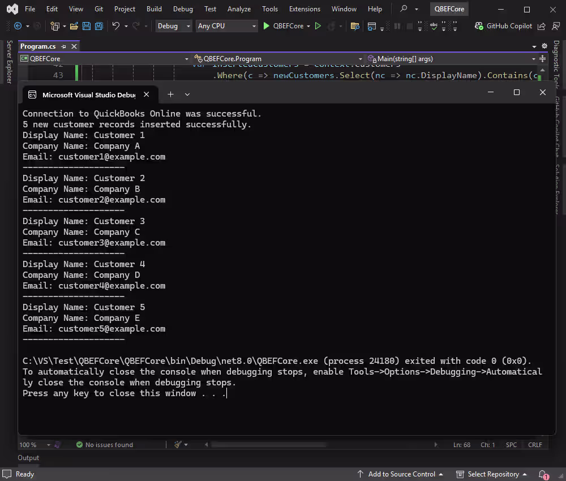Click the CRLF line ending indicator

(535, 445)
